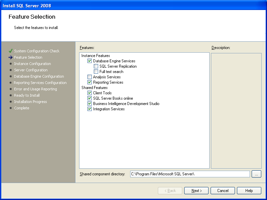This screenshot has height=200, width=267.
Task: Select the Database Engine Services label
Action: pyautogui.click(x=114, y=61)
